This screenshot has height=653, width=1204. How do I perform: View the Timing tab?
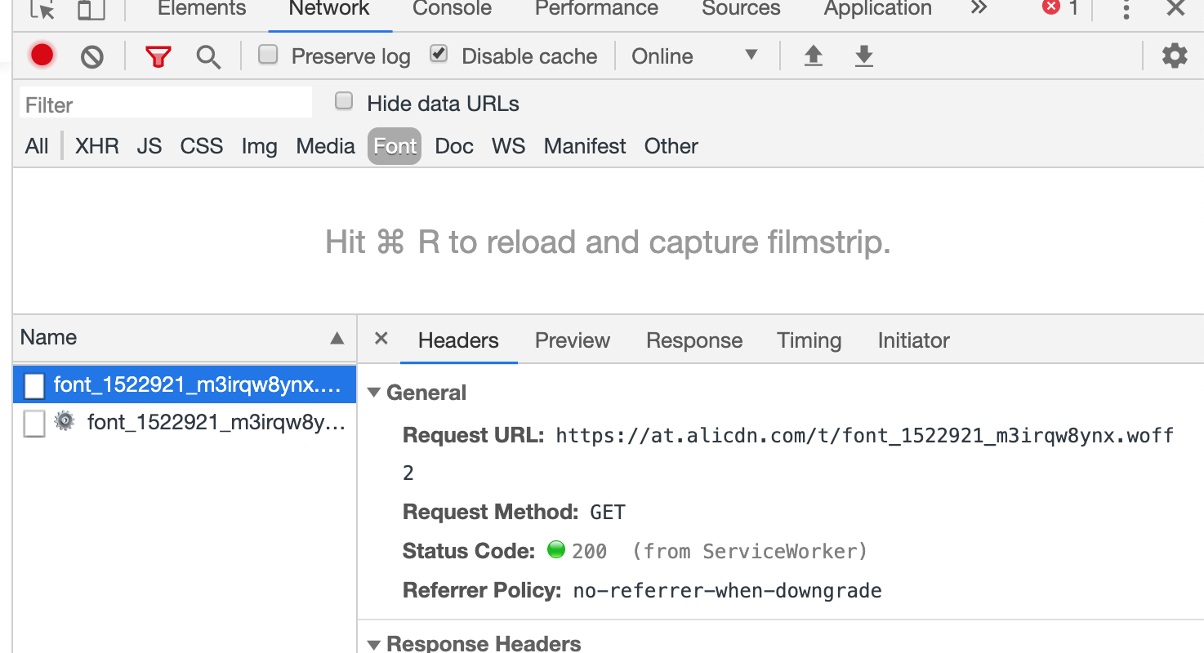tap(809, 340)
